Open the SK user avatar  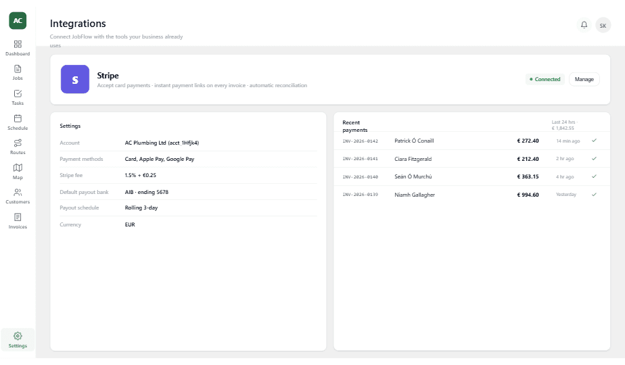click(603, 26)
